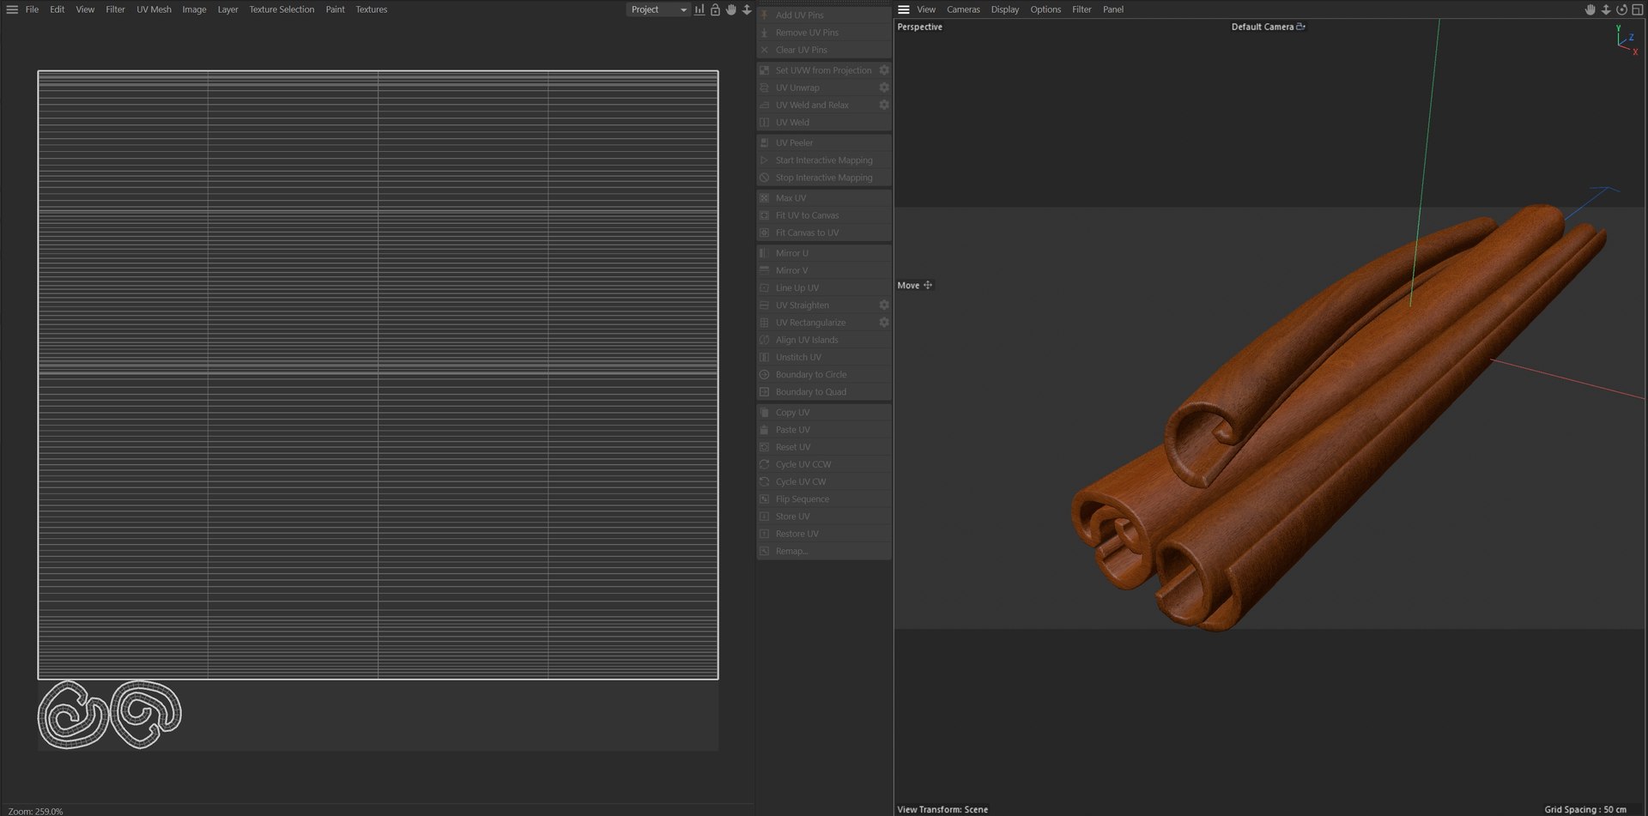Click Clear UV Pins
The image size is (1648, 816).
tap(824, 50)
